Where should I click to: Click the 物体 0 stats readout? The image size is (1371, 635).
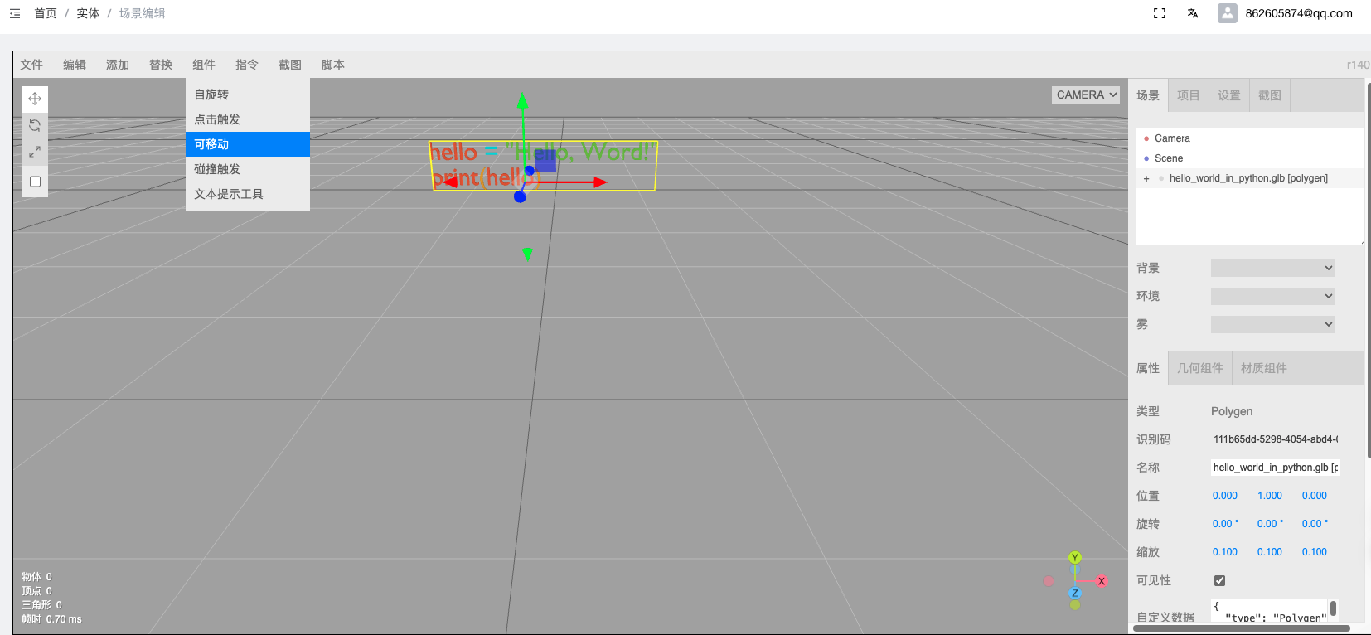(36, 577)
